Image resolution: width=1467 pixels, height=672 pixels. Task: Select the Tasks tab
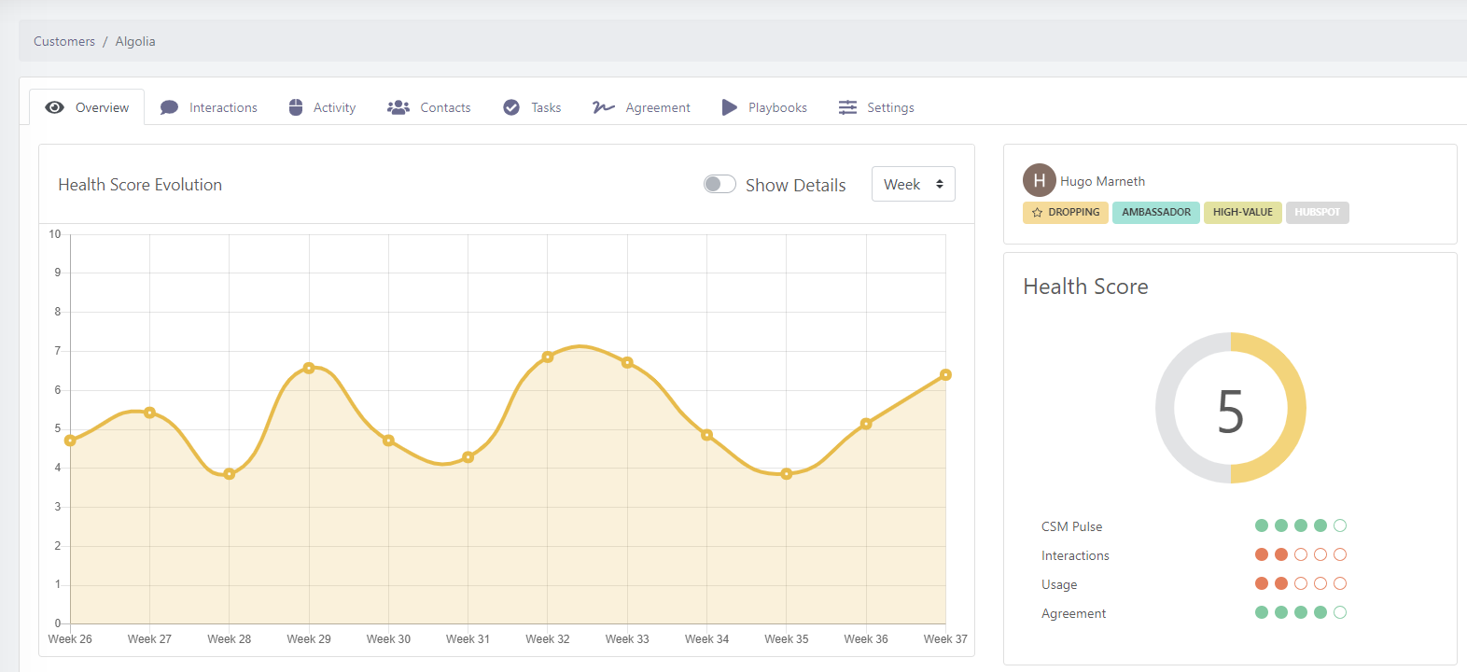coord(532,107)
